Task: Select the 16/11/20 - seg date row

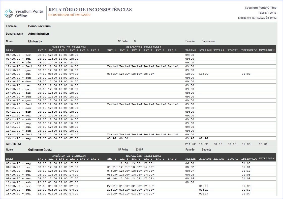Action: click(18, 138)
